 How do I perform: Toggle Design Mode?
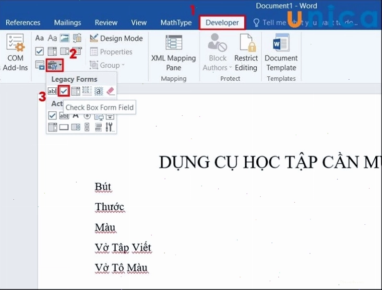tap(116, 38)
